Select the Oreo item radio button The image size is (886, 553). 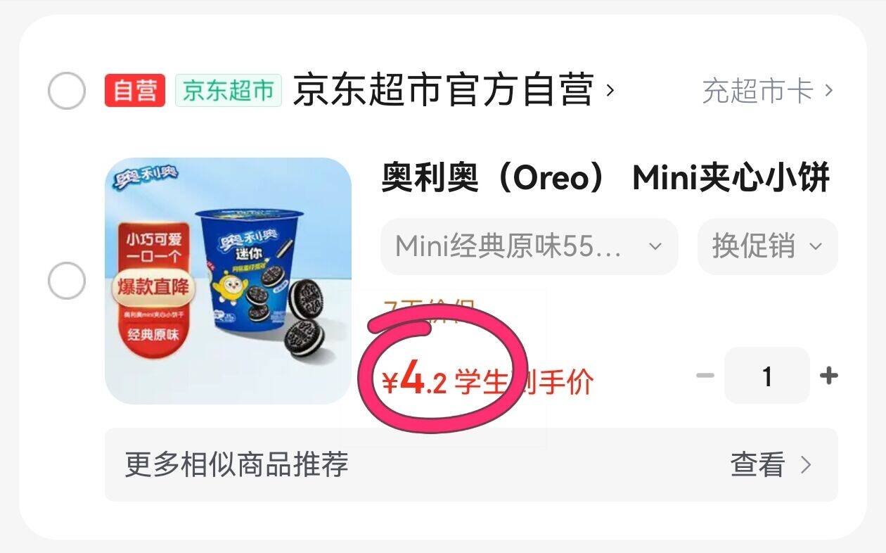click(x=67, y=281)
